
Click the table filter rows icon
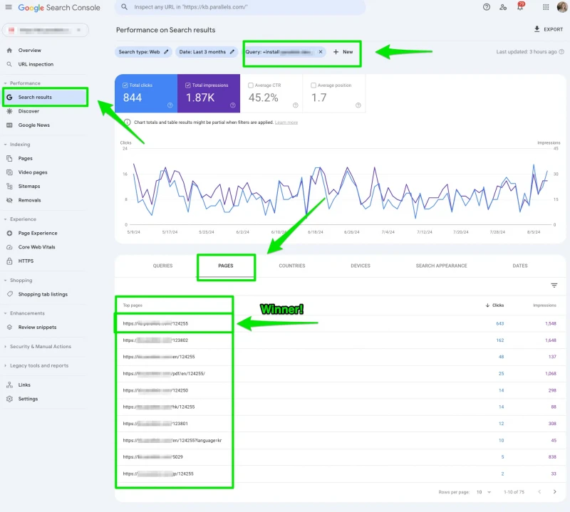(x=554, y=286)
